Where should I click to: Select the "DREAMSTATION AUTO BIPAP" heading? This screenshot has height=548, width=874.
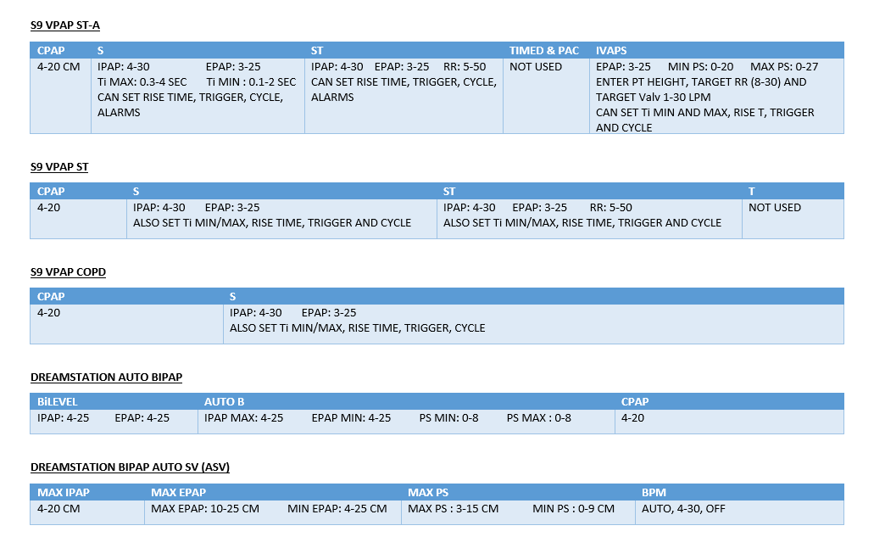coord(107,377)
